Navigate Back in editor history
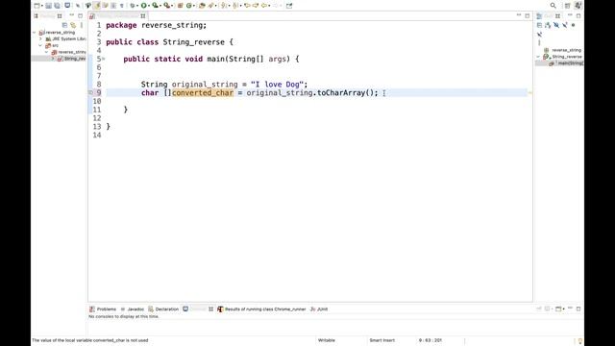 tap(264, 6)
